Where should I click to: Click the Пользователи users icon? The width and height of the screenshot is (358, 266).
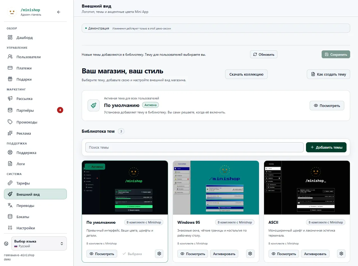(x=10, y=57)
